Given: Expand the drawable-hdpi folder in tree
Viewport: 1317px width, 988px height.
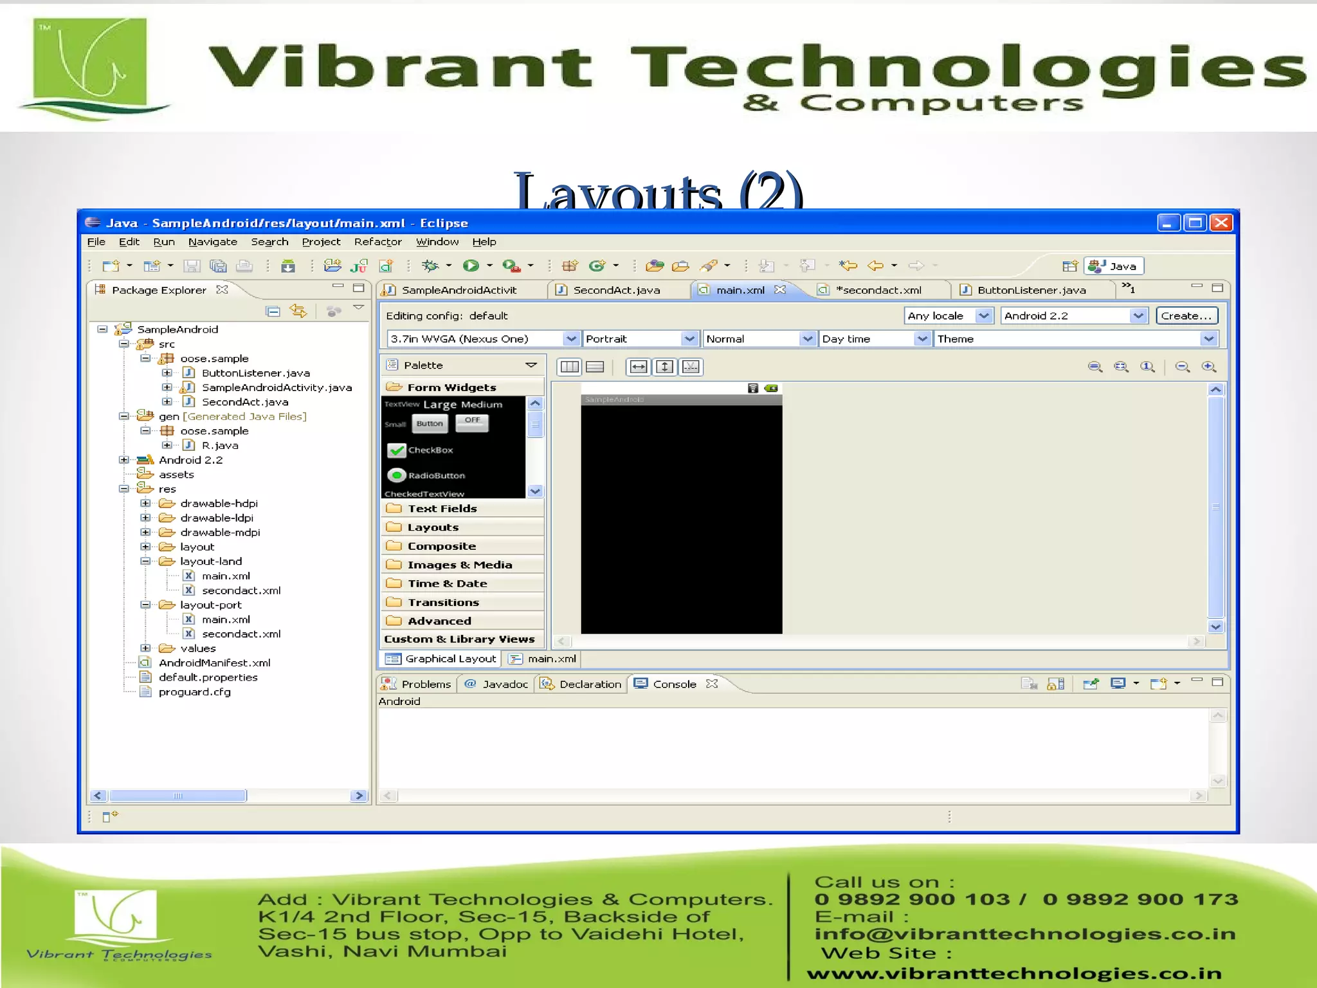Looking at the screenshot, I should point(145,504).
